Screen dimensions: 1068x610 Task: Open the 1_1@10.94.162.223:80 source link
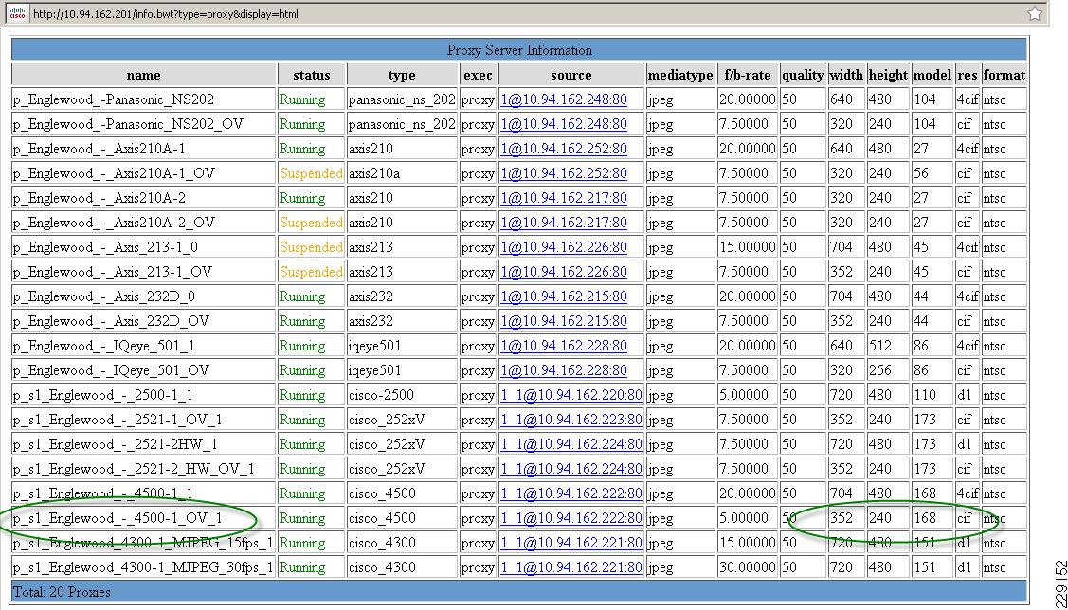(x=571, y=420)
